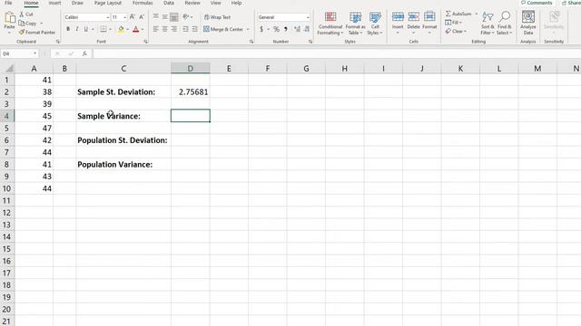This screenshot has width=581, height=326.
Task: Select cell D2 showing 2.75681
Action: point(191,91)
